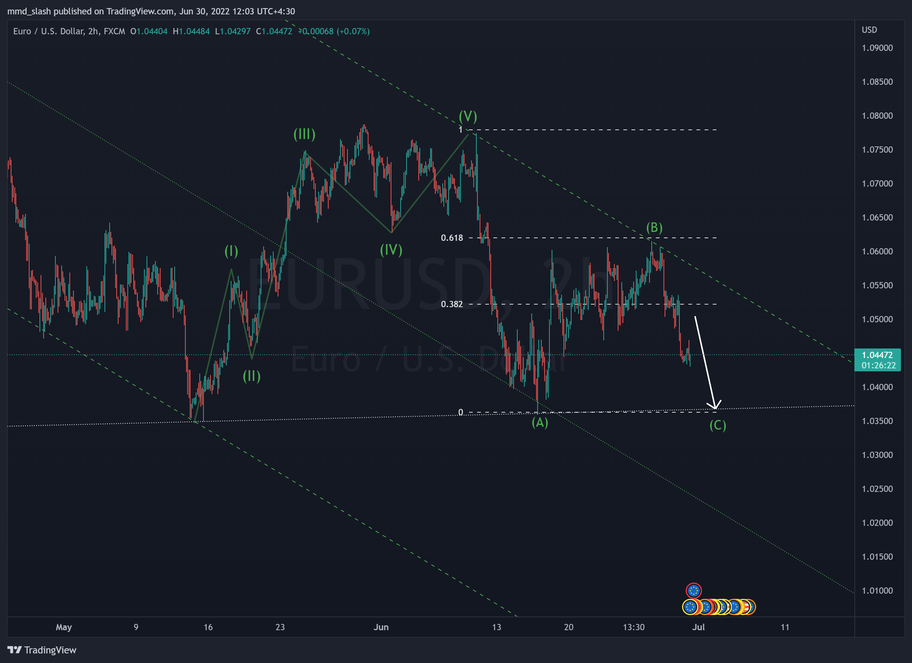Click the 13:30 label on time axis

coord(634,627)
